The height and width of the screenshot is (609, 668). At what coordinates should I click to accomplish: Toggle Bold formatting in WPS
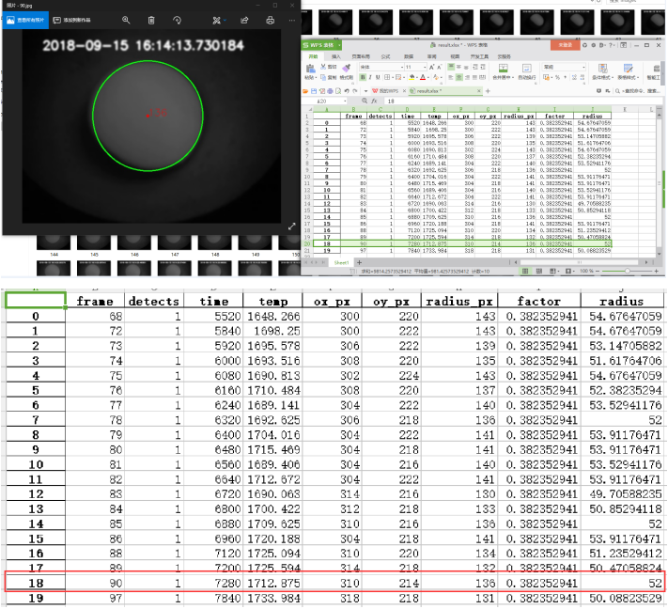(363, 77)
